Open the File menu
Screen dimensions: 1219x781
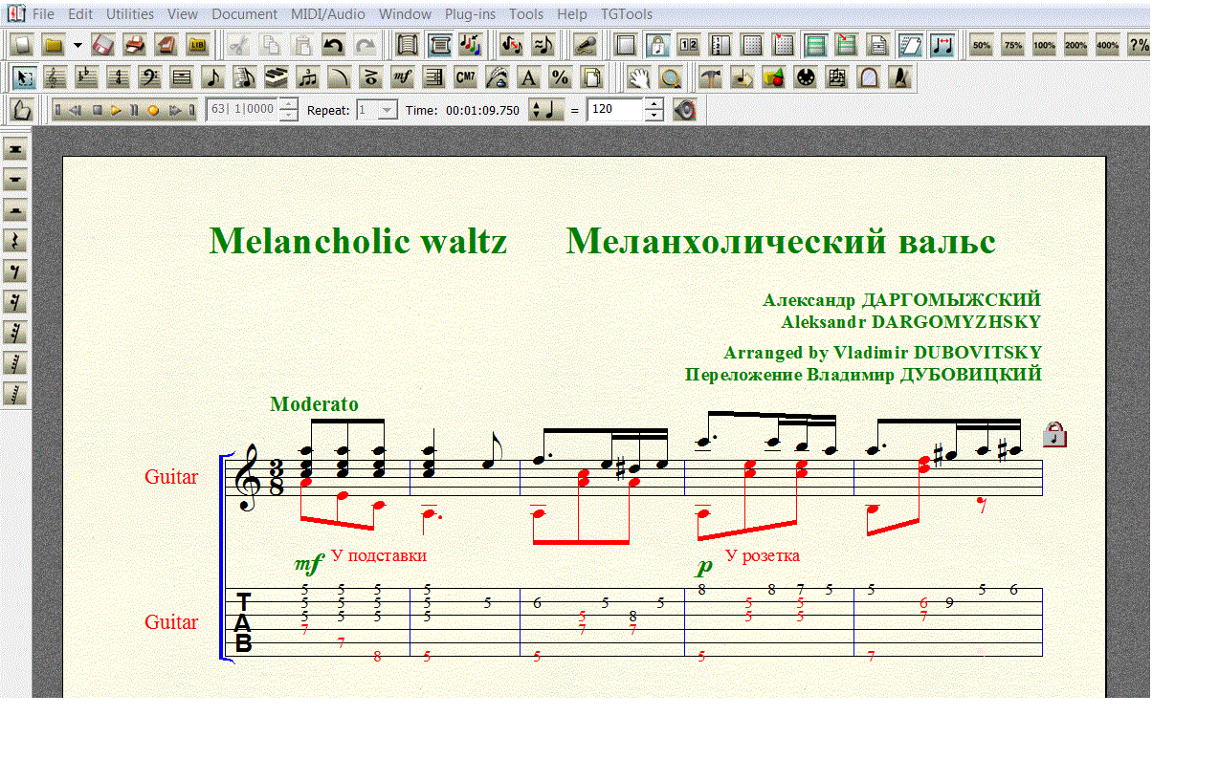[x=43, y=14]
